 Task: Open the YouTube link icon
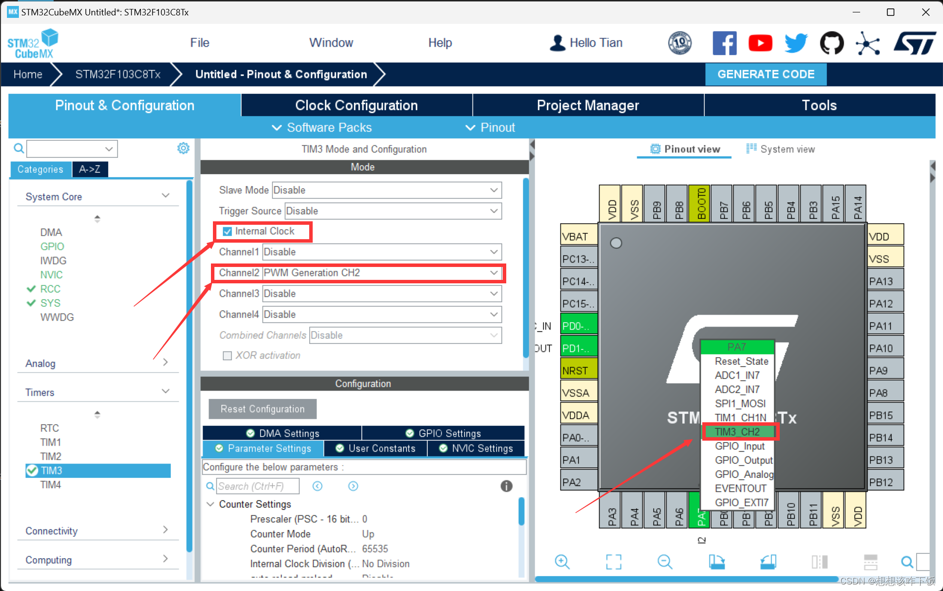coord(760,43)
